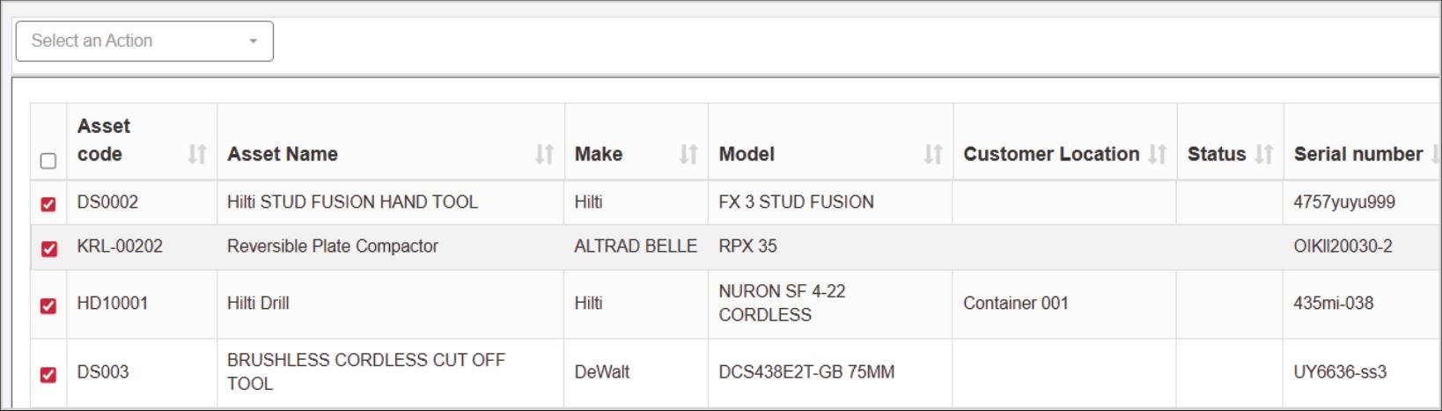Sort by Asset code column icon

pos(197,155)
